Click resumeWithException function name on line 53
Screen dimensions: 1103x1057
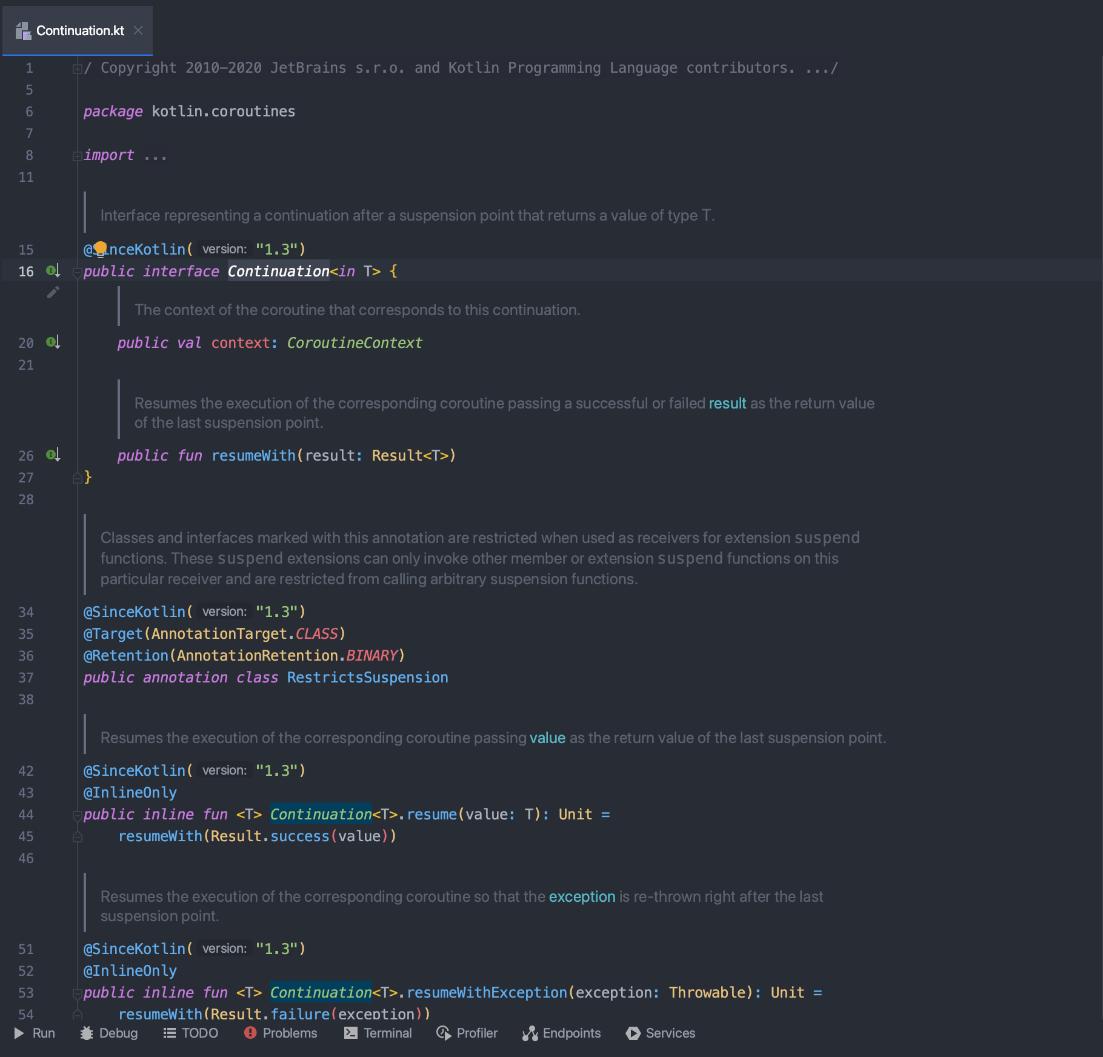487,992
